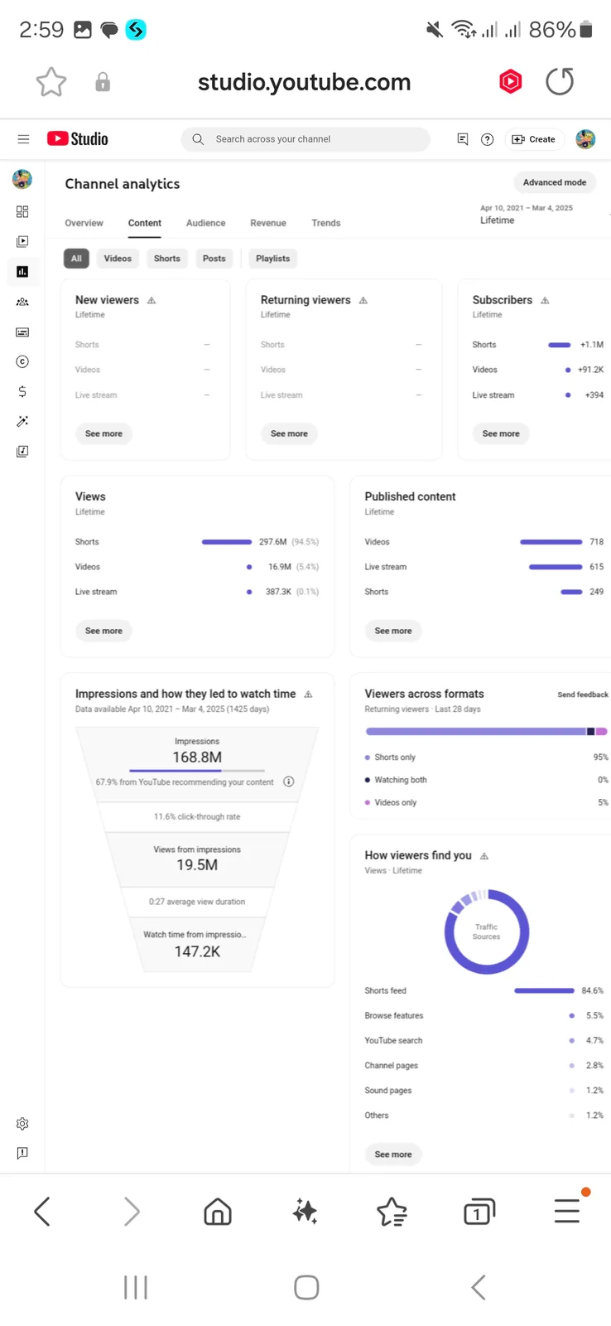Open Subtitles icon in sidebar
This screenshot has width=611, height=1326.
click(22, 332)
